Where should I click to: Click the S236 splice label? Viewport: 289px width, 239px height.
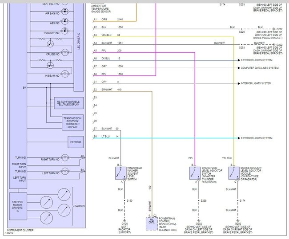204,200
